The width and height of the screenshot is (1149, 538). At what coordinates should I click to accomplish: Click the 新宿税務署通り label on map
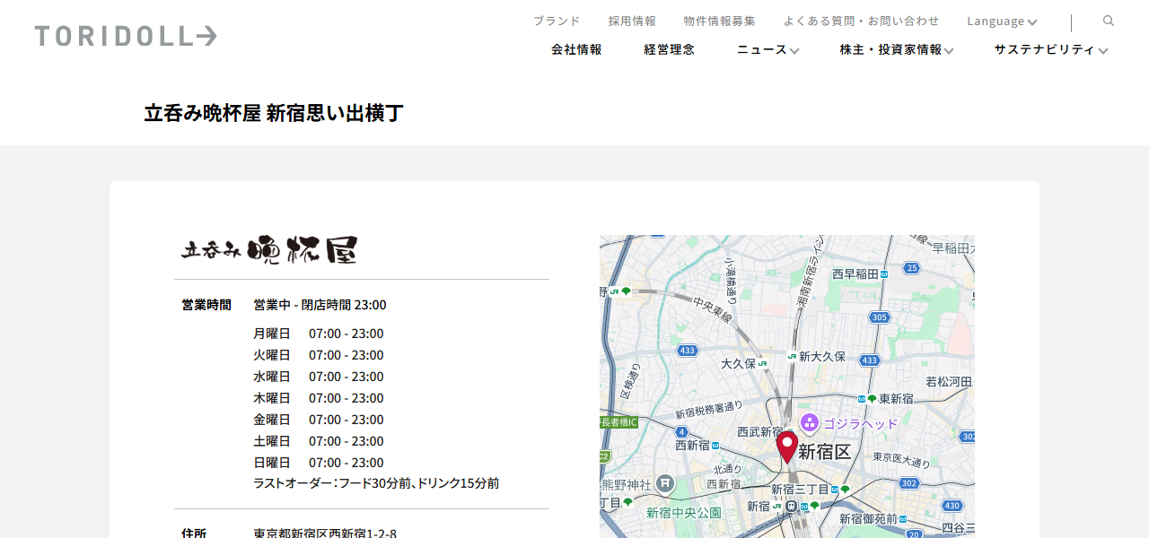pos(709,410)
